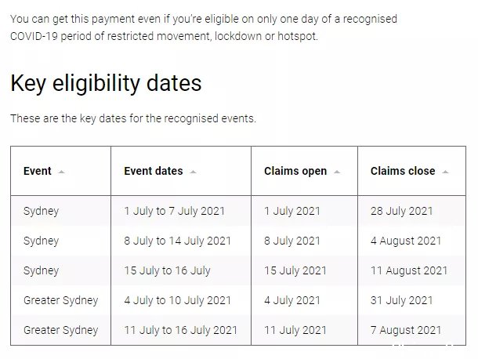This screenshot has height=359, width=478.
Task: Click the 8 July to 14 July 2021 cell
Action: point(181,241)
